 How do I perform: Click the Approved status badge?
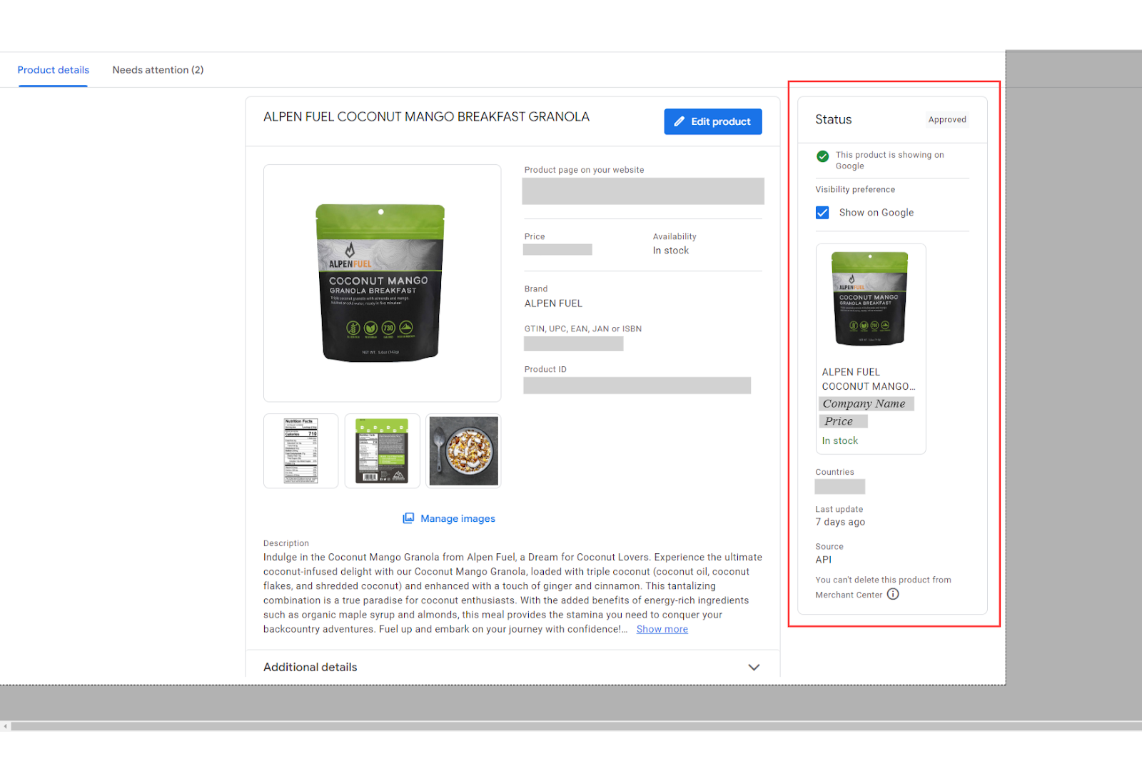coord(947,120)
